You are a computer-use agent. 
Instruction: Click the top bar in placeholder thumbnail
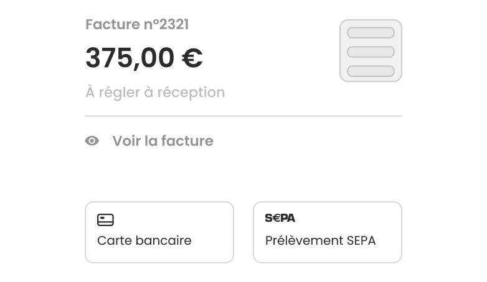371,32
